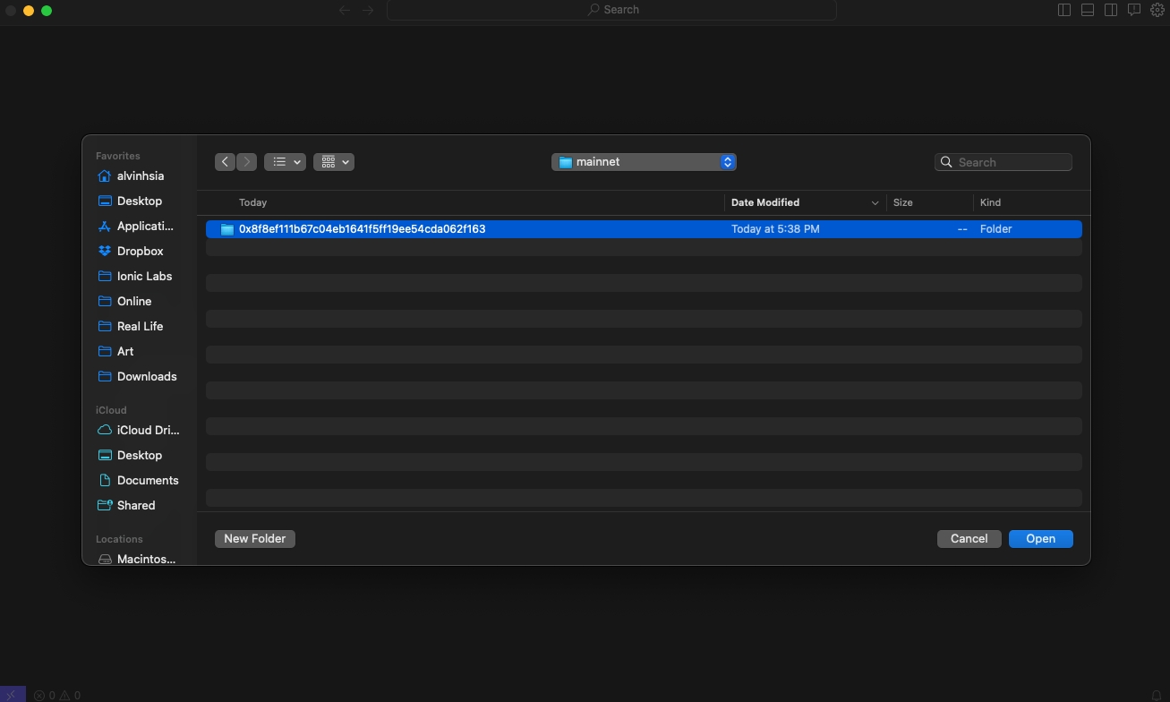1170x702 pixels.
Task: Open iCloud Drive in the sidebar
Action: [x=140, y=430]
